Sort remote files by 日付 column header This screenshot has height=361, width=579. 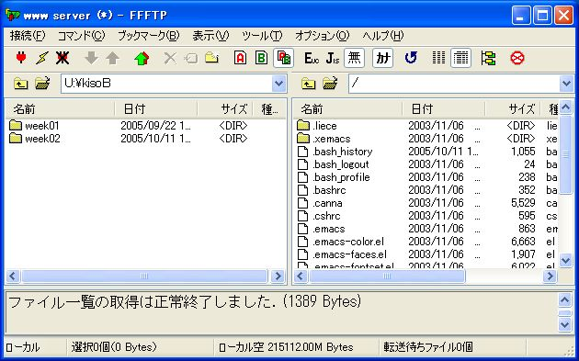(x=444, y=109)
